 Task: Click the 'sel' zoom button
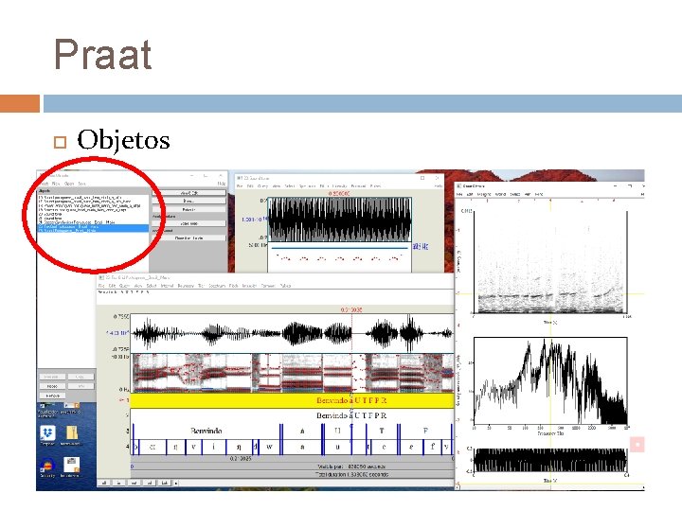[x=149, y=483]
